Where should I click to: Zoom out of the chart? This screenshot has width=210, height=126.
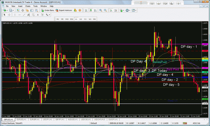105,10
